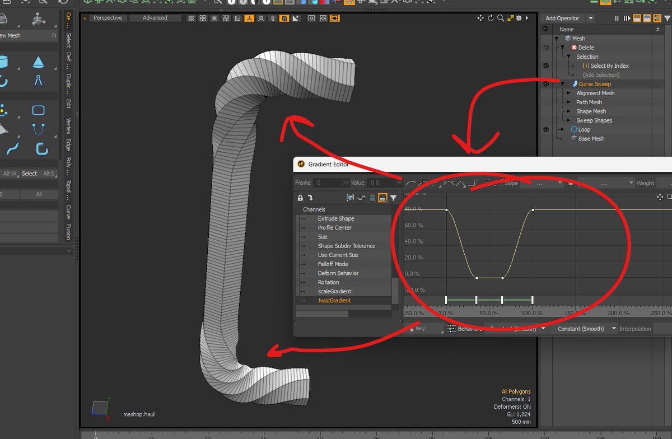Click the first orange layout icon beside Pause
Screen dimensions: 672x439
point(637,18)
